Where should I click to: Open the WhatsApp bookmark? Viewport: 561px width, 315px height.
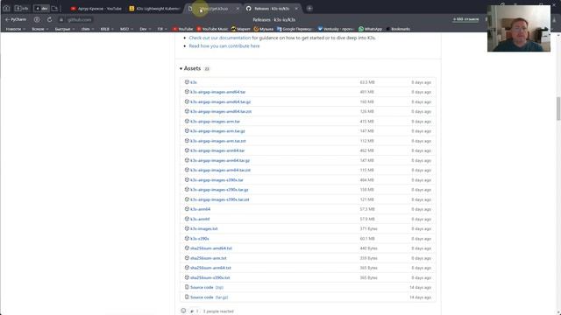point(370,29)
